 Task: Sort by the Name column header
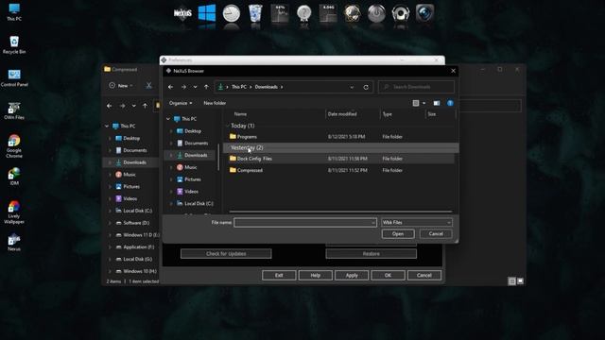[x=240, y=114]
